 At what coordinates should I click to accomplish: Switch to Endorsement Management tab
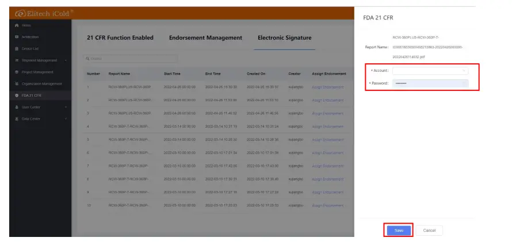[x=206, y=38]
